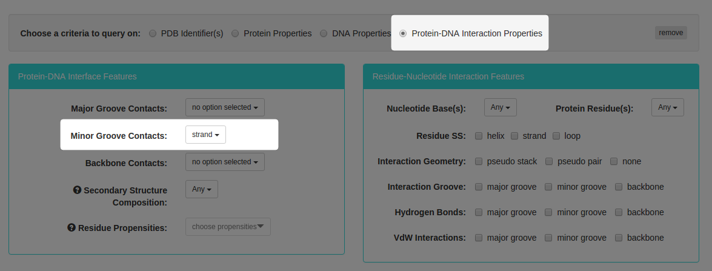The image size is (712, 271).
Task: Open the Major Groove Contacts dropdown
Action: pos(225,107)
